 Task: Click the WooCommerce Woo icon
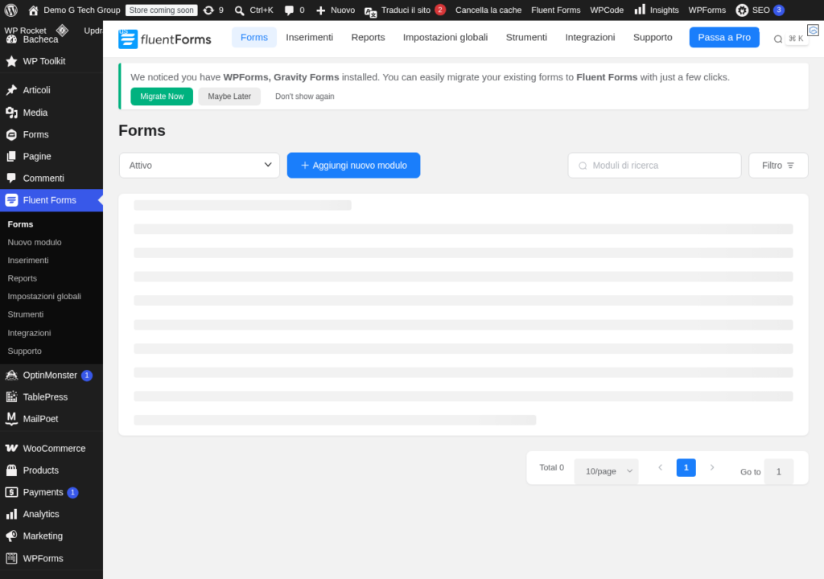[11, 448]
